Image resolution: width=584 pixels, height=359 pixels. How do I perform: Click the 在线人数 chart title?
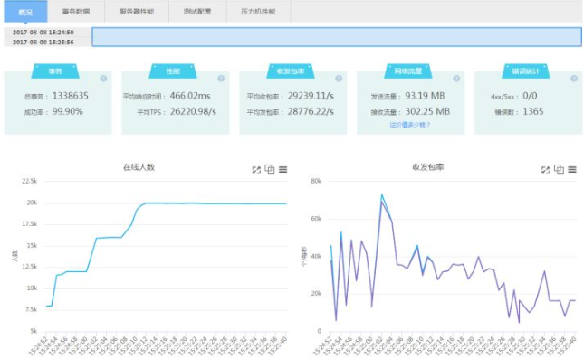point(139,167)
